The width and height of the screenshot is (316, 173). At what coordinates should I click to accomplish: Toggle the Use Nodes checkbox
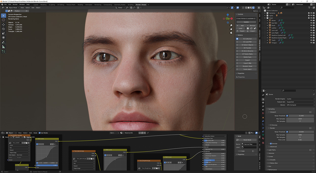click(x=40, y=133)
